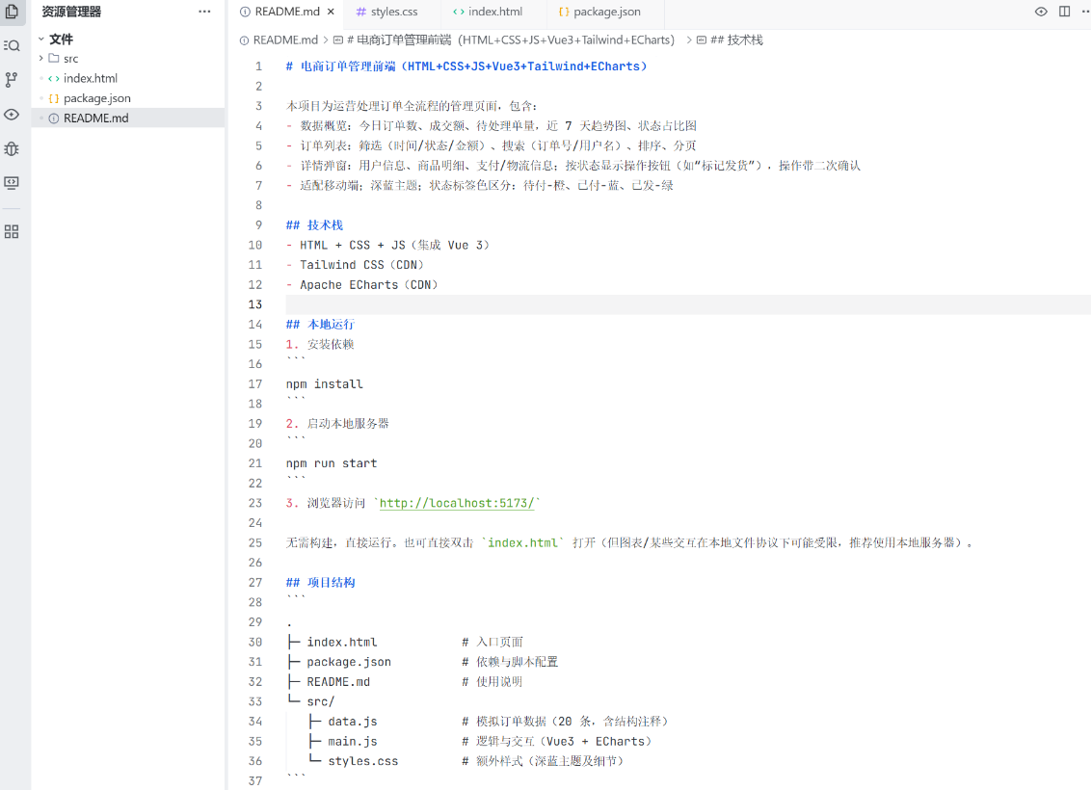This screenshot has width=1091, height=790.
Task: Close the README.md tab
Action: pos(331,12)
